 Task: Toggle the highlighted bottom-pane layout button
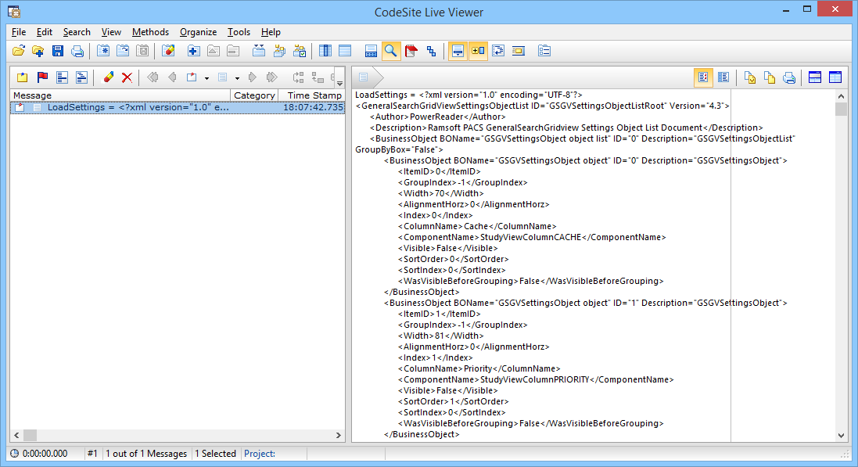458,51
